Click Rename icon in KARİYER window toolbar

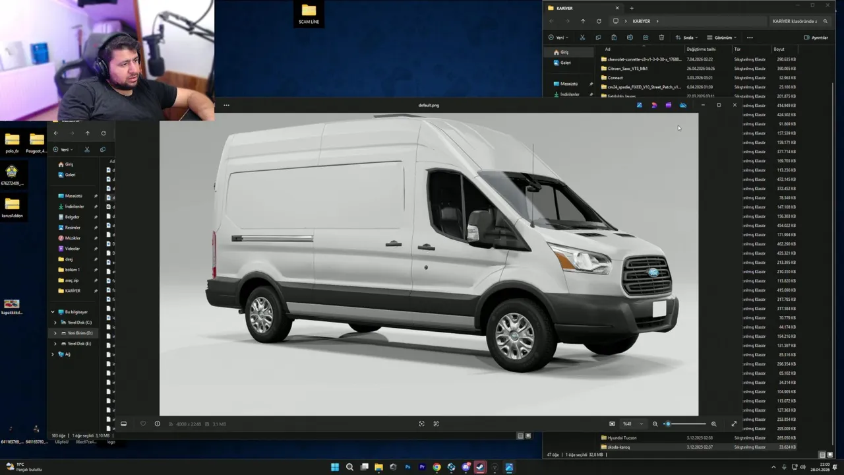point(630,38)
